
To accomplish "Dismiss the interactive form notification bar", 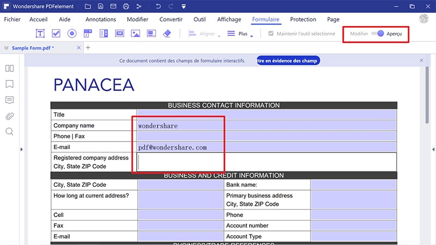I will coord(421,60).
